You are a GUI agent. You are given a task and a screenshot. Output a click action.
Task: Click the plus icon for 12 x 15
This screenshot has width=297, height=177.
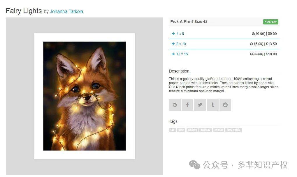coord(173,54)
